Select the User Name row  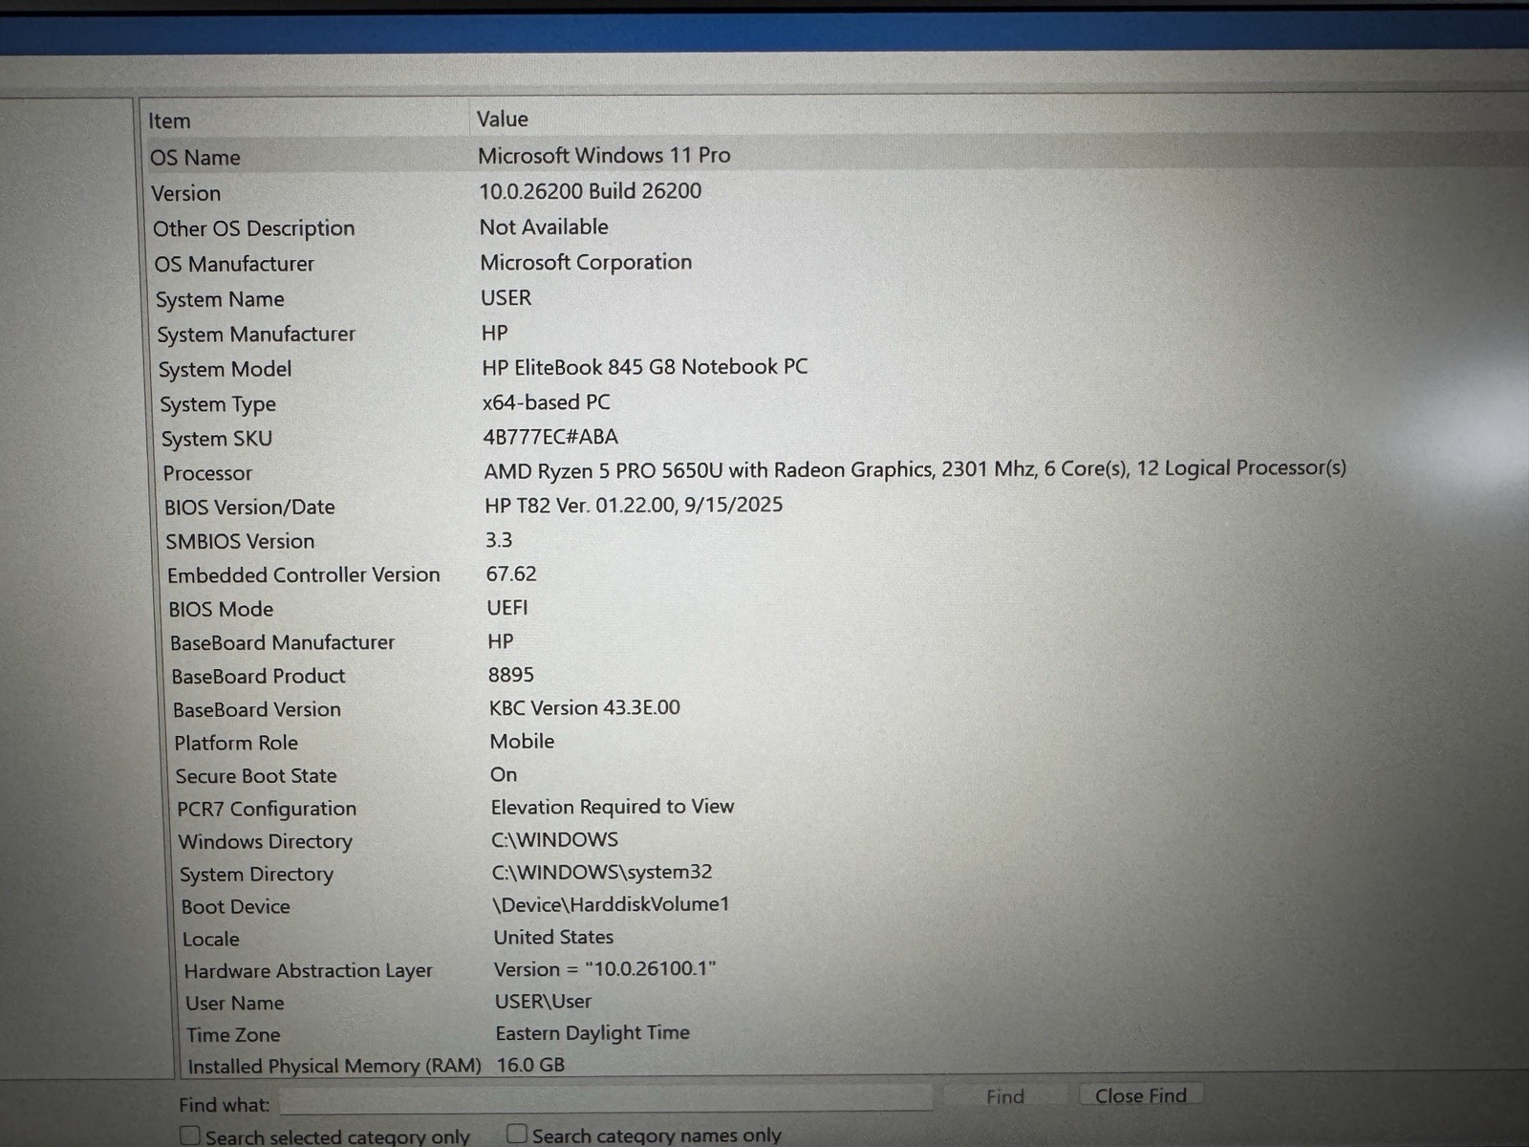point(235,1004)
